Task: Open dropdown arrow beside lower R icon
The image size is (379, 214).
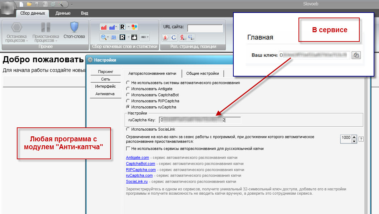Action: point(128,37)
